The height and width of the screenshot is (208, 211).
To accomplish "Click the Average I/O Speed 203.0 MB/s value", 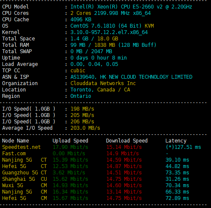I will click(85, 128).
